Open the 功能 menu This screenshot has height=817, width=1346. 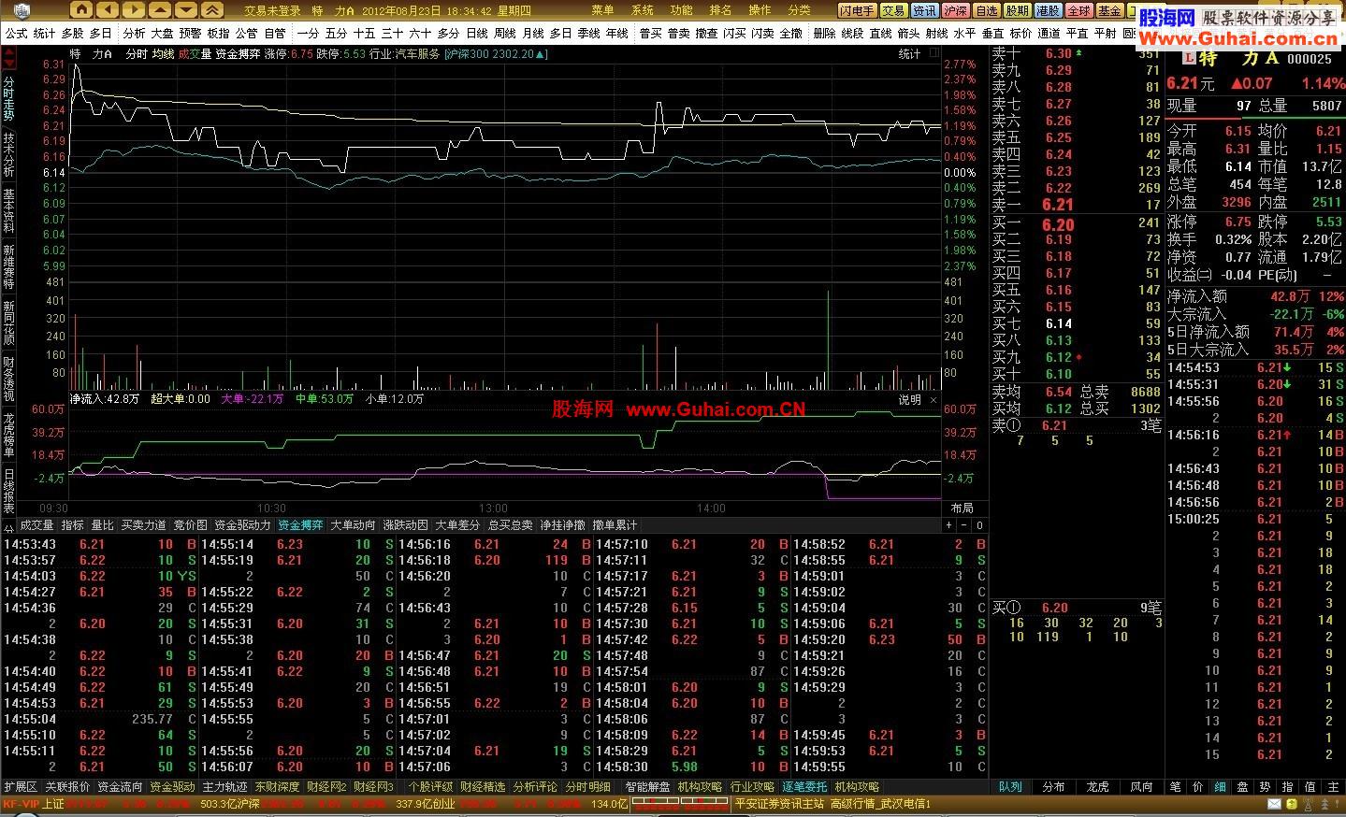coord(681,10)
